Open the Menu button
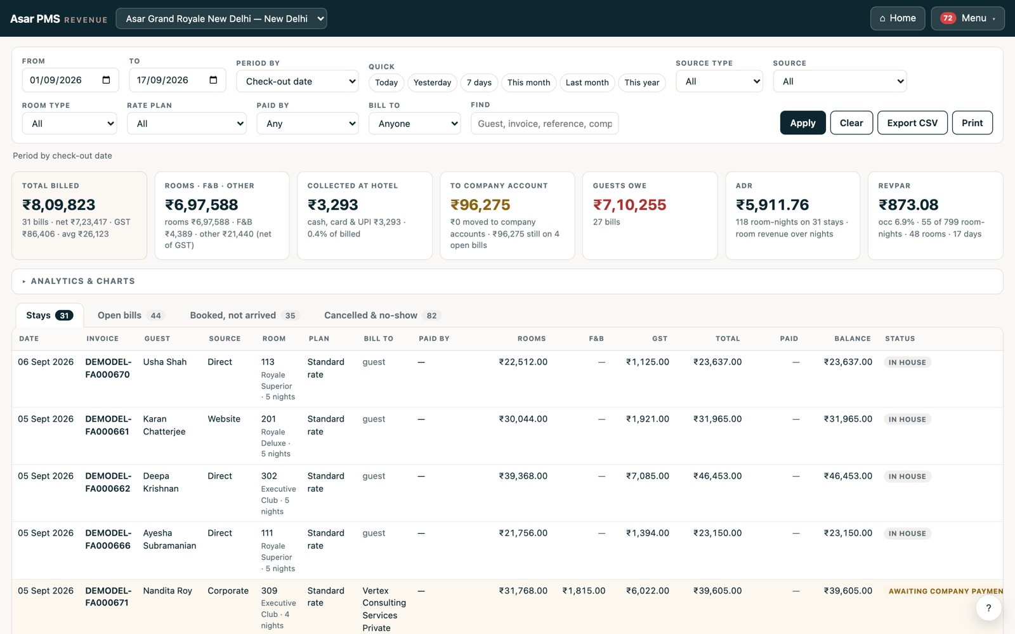The width and height of the screenshot is (1015, 634). tap(967, 18)
